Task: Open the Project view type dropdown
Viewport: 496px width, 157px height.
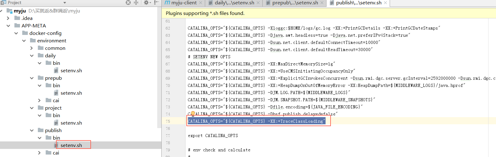Action: 65,2
